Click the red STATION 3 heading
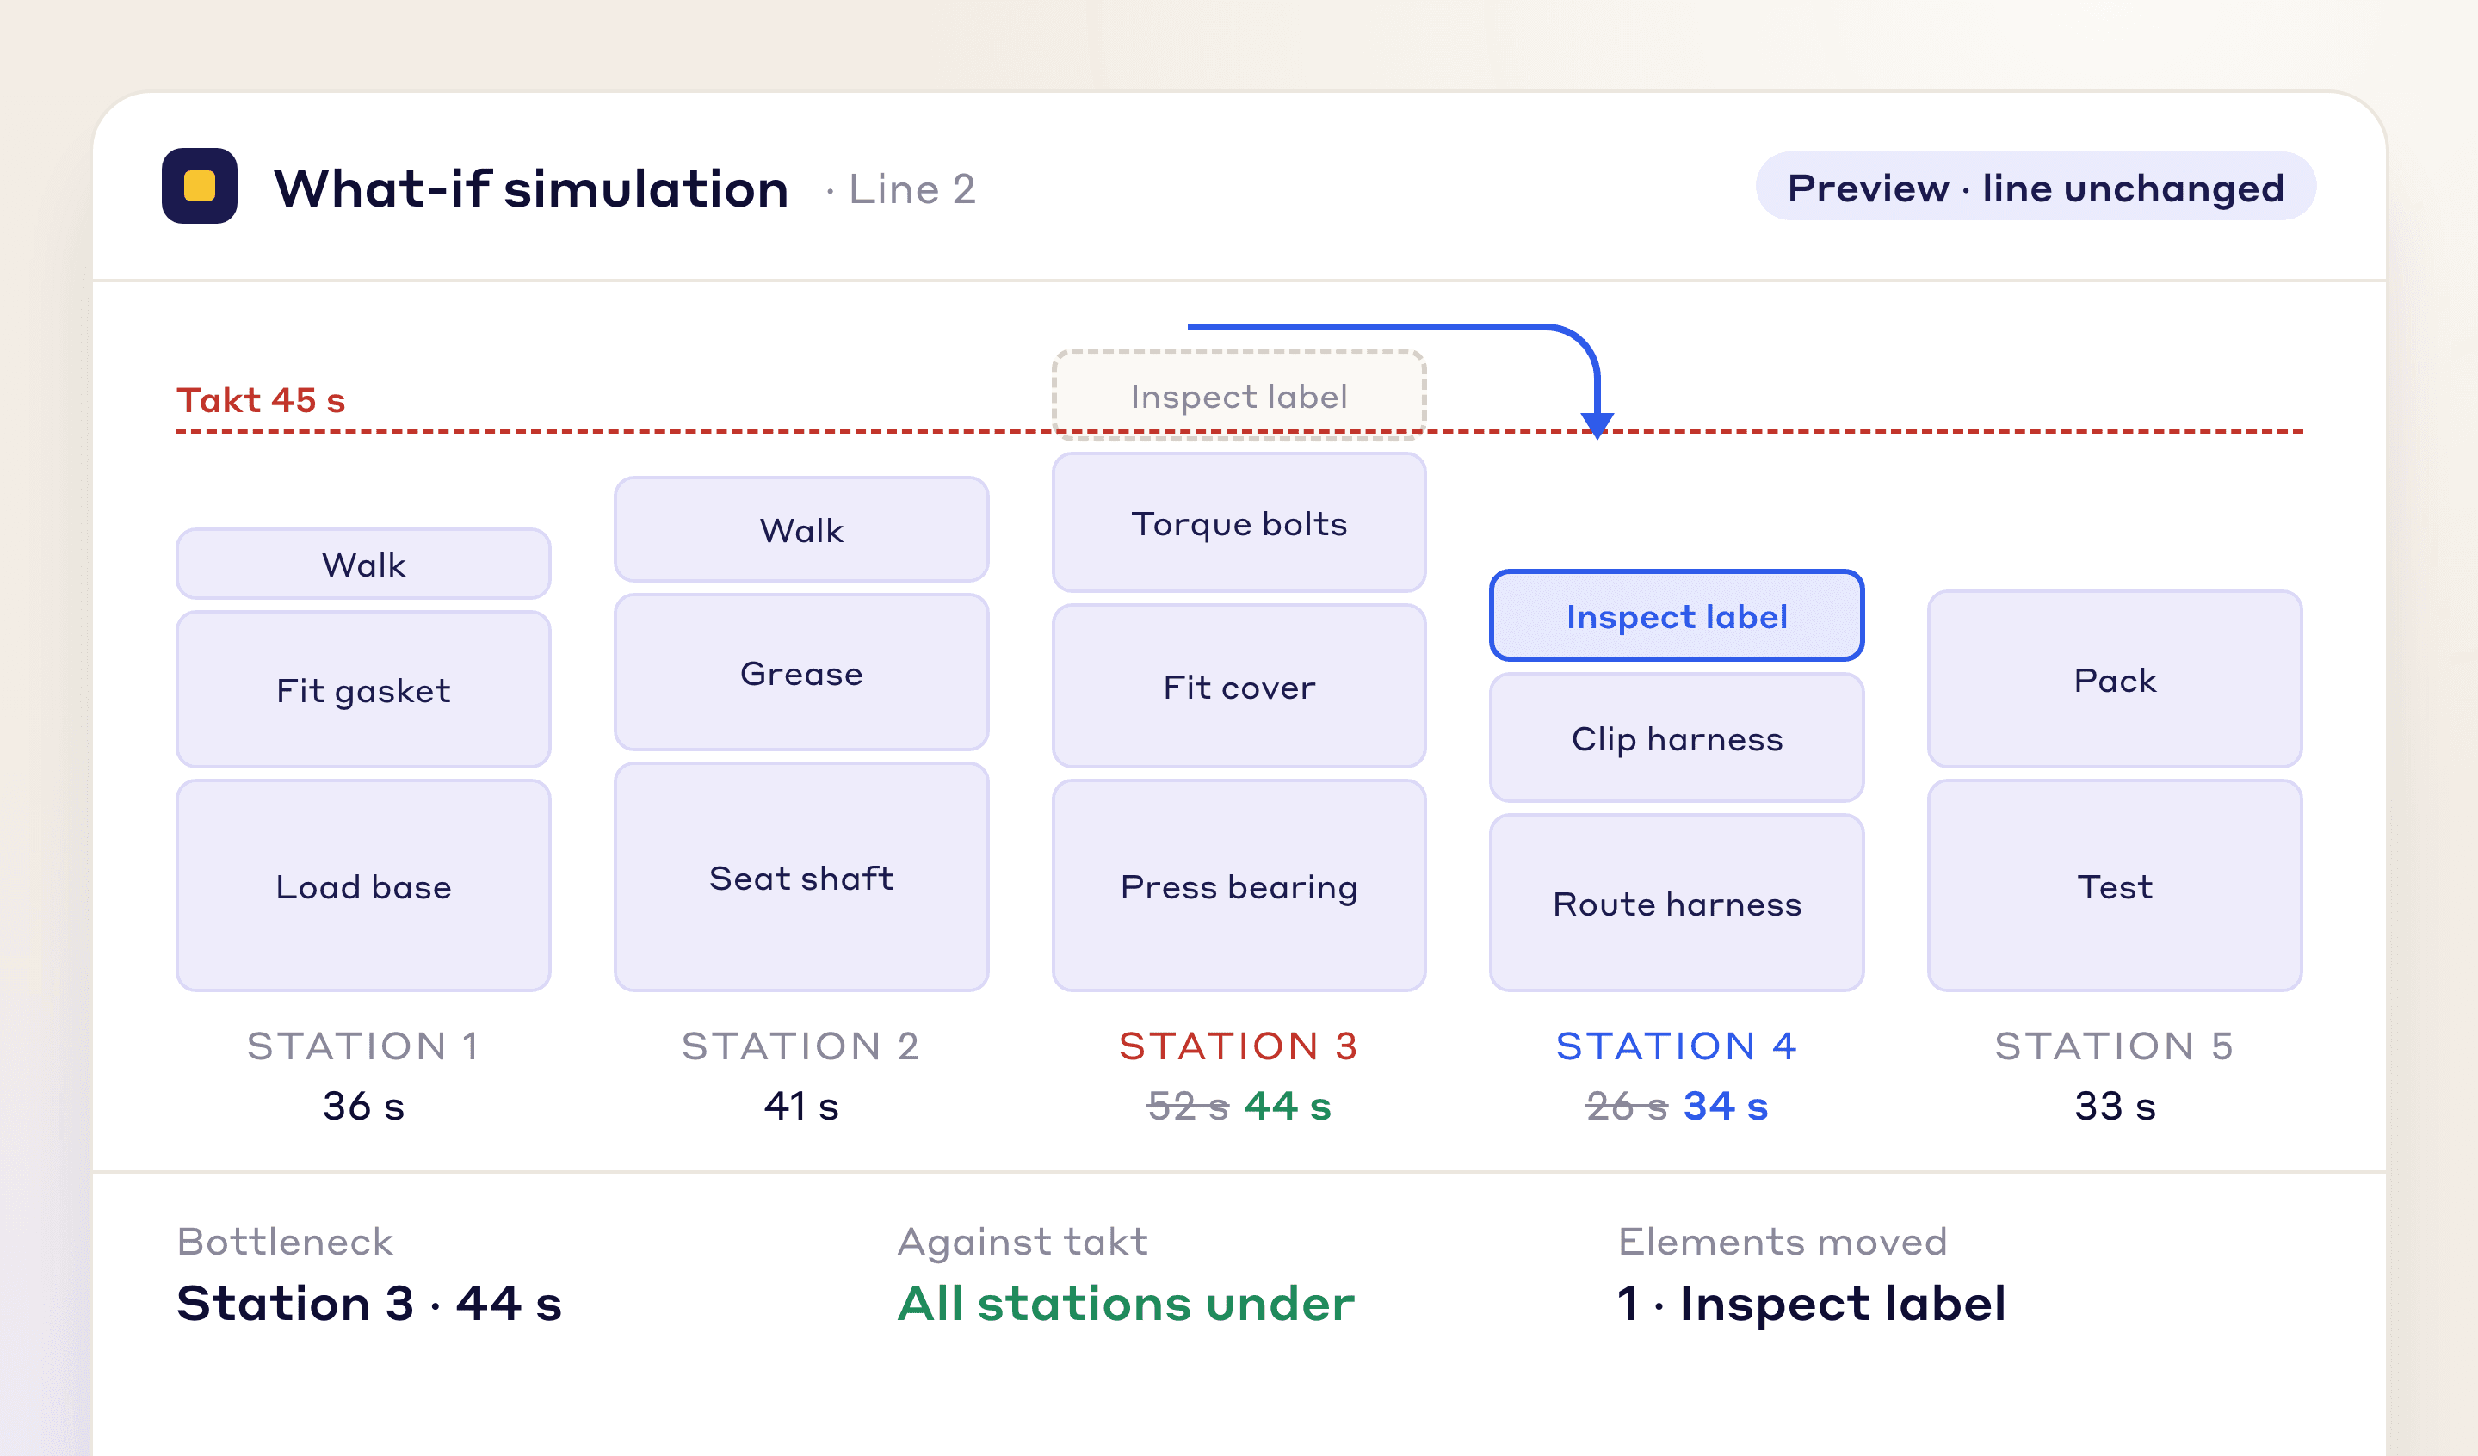2478x1456 pixels. coord(1239,1046)
